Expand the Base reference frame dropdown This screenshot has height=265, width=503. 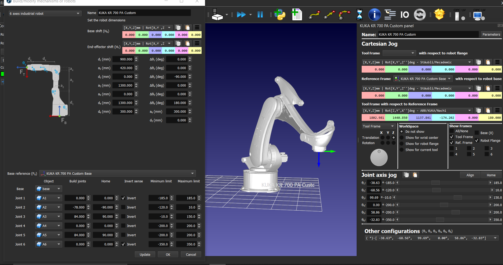click(x=118, y=173)
